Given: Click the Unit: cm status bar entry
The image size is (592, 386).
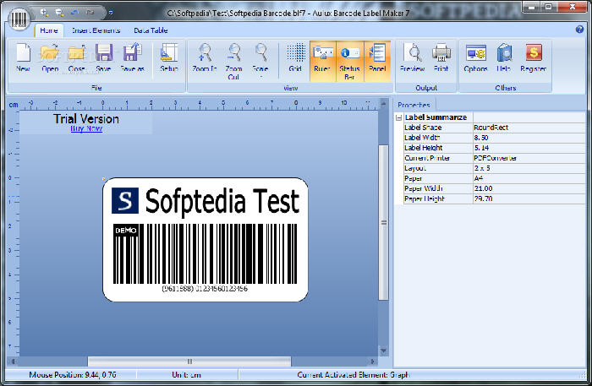Looking at the screenshot, I should click(x=187, y=375).
